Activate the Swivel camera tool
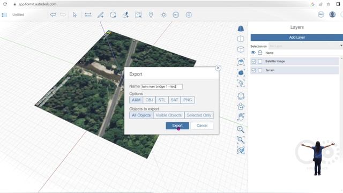343x193 pixels. 241,106
